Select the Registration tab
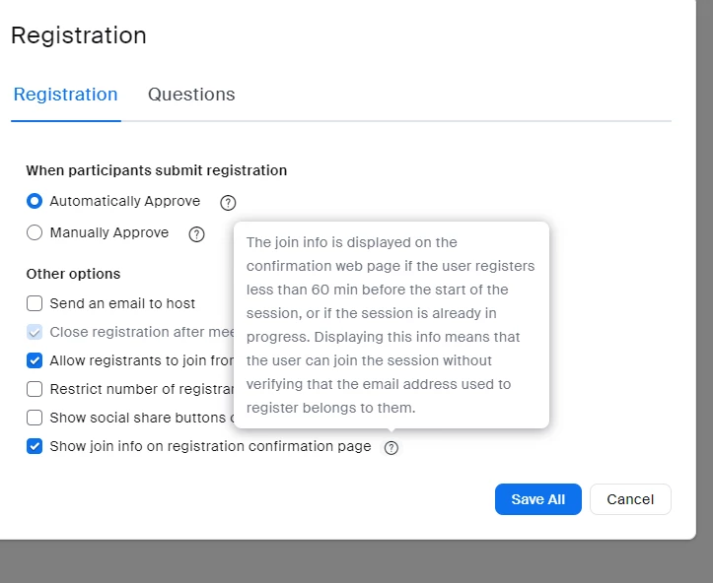The width and height of the screenshot is (713, 583). tap(65, 95)
